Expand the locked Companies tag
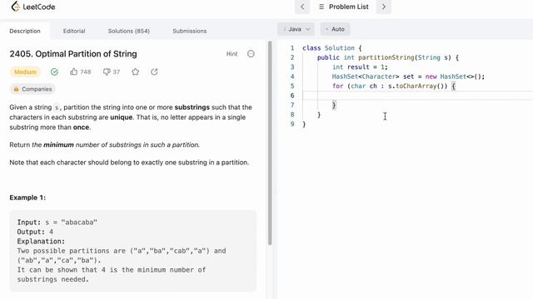The height and width of the screenshot is (299, 533). point(32,89)
